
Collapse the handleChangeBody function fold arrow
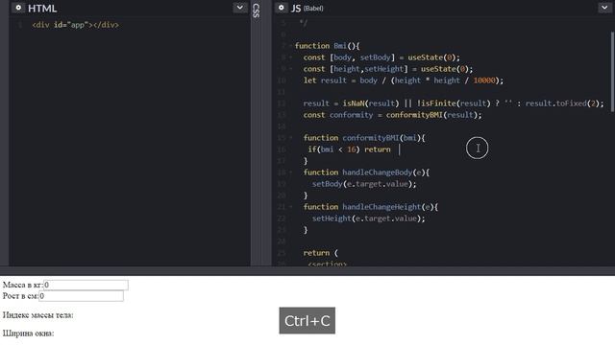pyautogui.click(x=290, y=172)
